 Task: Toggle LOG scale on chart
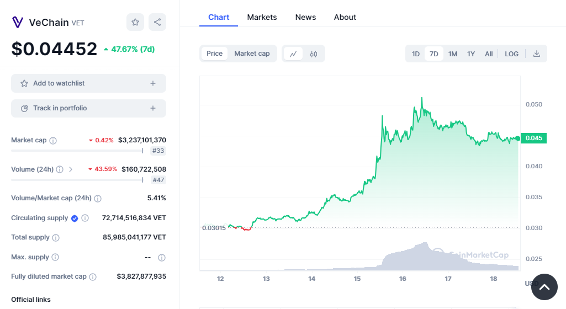(511, 54)
